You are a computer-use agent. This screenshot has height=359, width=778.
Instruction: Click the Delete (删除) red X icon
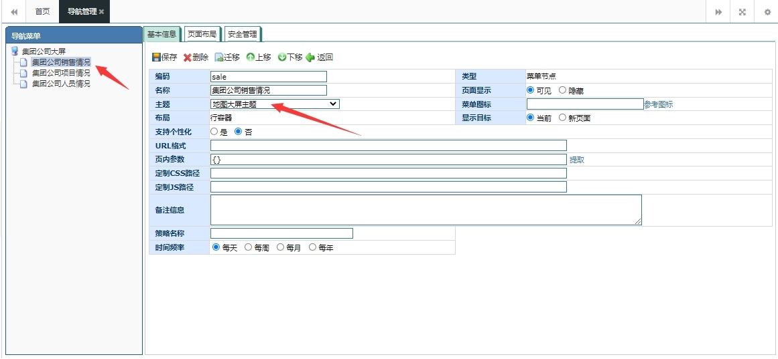pos(188,57)
